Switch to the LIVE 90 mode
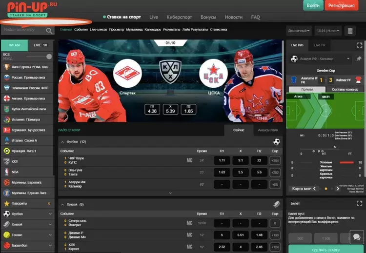The width and height of the screenshot is (366, 253). point(41,45)
